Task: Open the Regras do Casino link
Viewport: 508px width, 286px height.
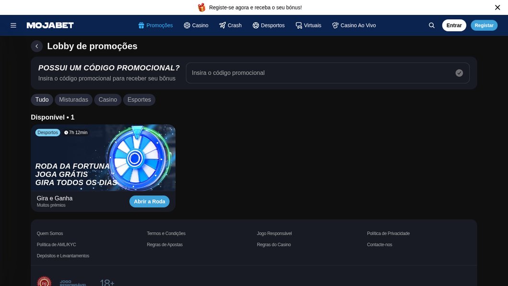Action: [274, 245]
